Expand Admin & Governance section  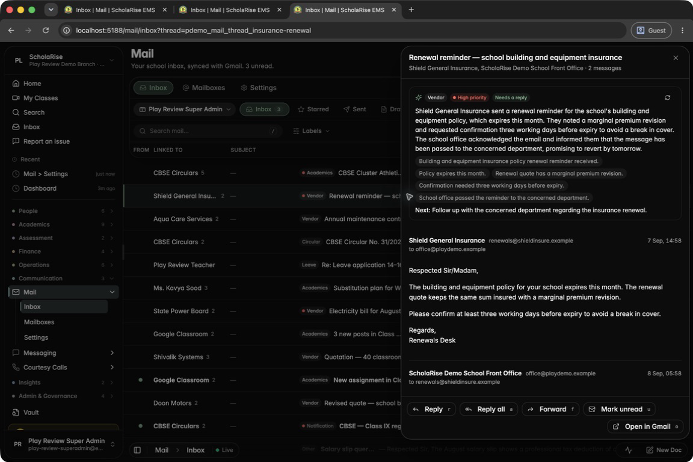[63, 396]
